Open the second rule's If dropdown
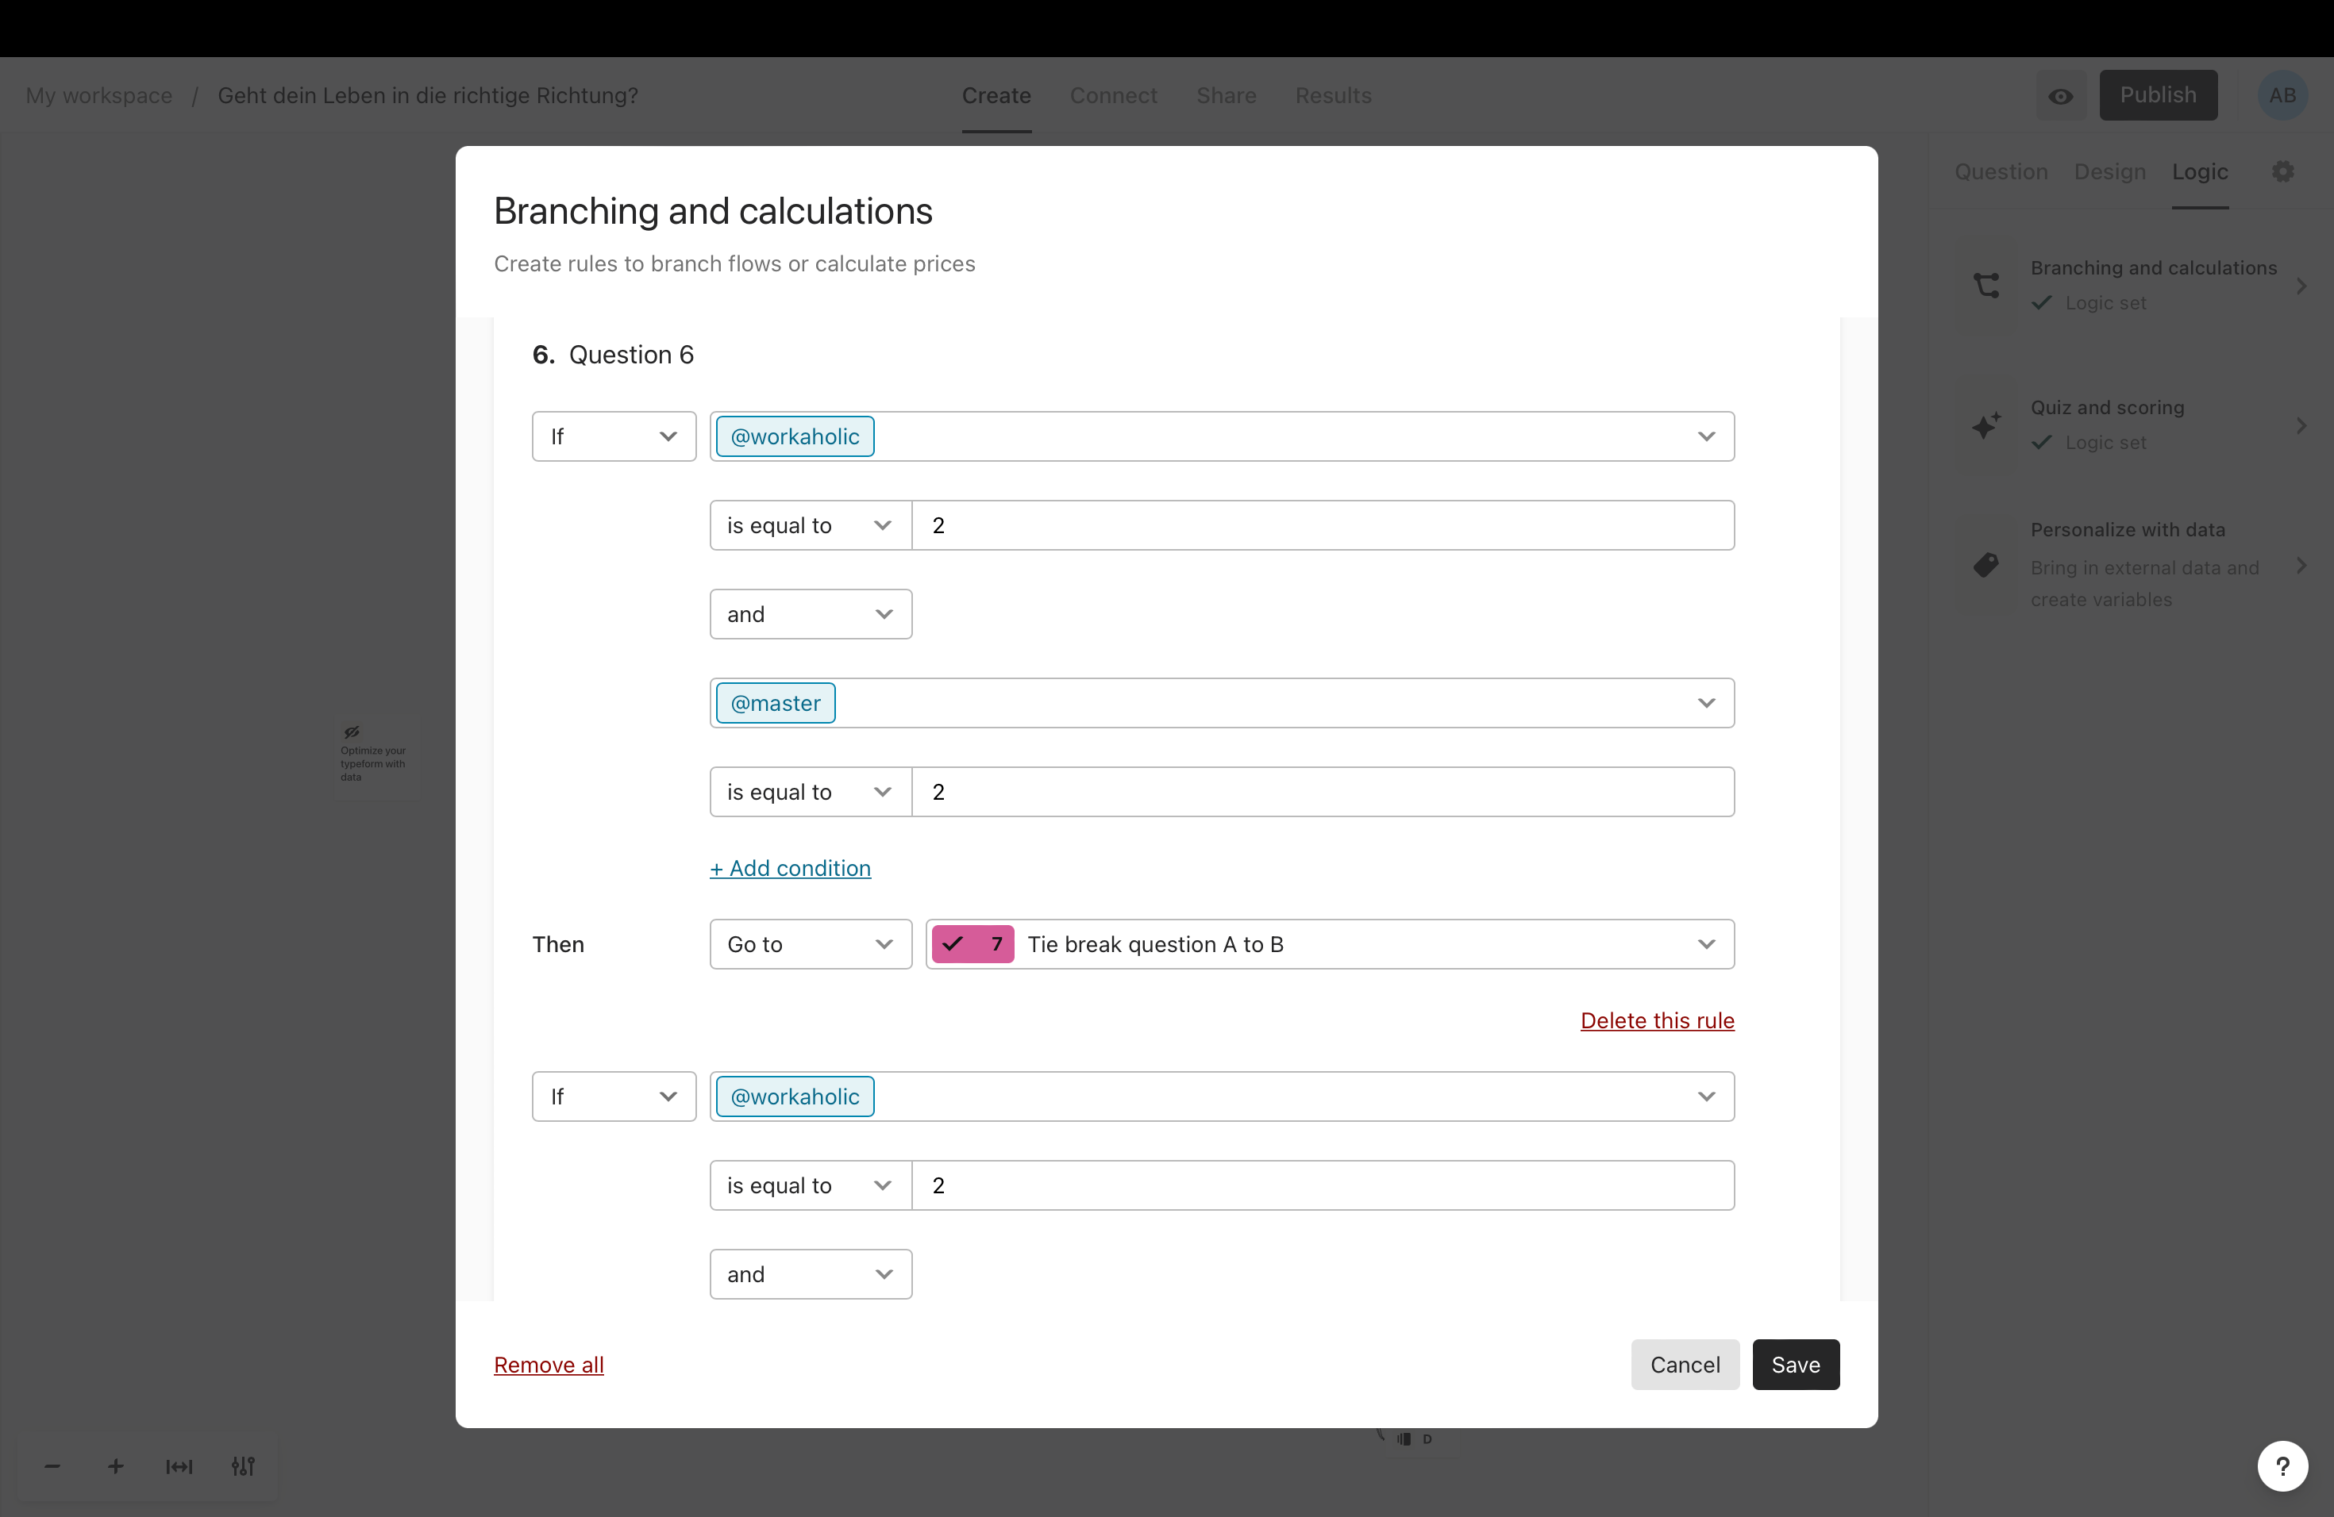Image resolution: width=2334 pixels, height=1517 pixels. tap(614, 1096)
